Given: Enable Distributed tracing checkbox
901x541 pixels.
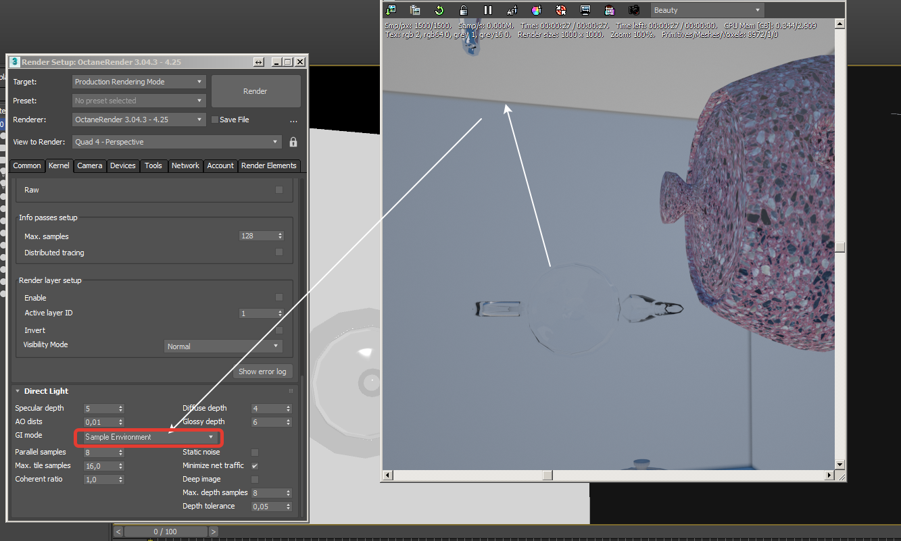Looking at the screenshot, I should tap(279, 252).
